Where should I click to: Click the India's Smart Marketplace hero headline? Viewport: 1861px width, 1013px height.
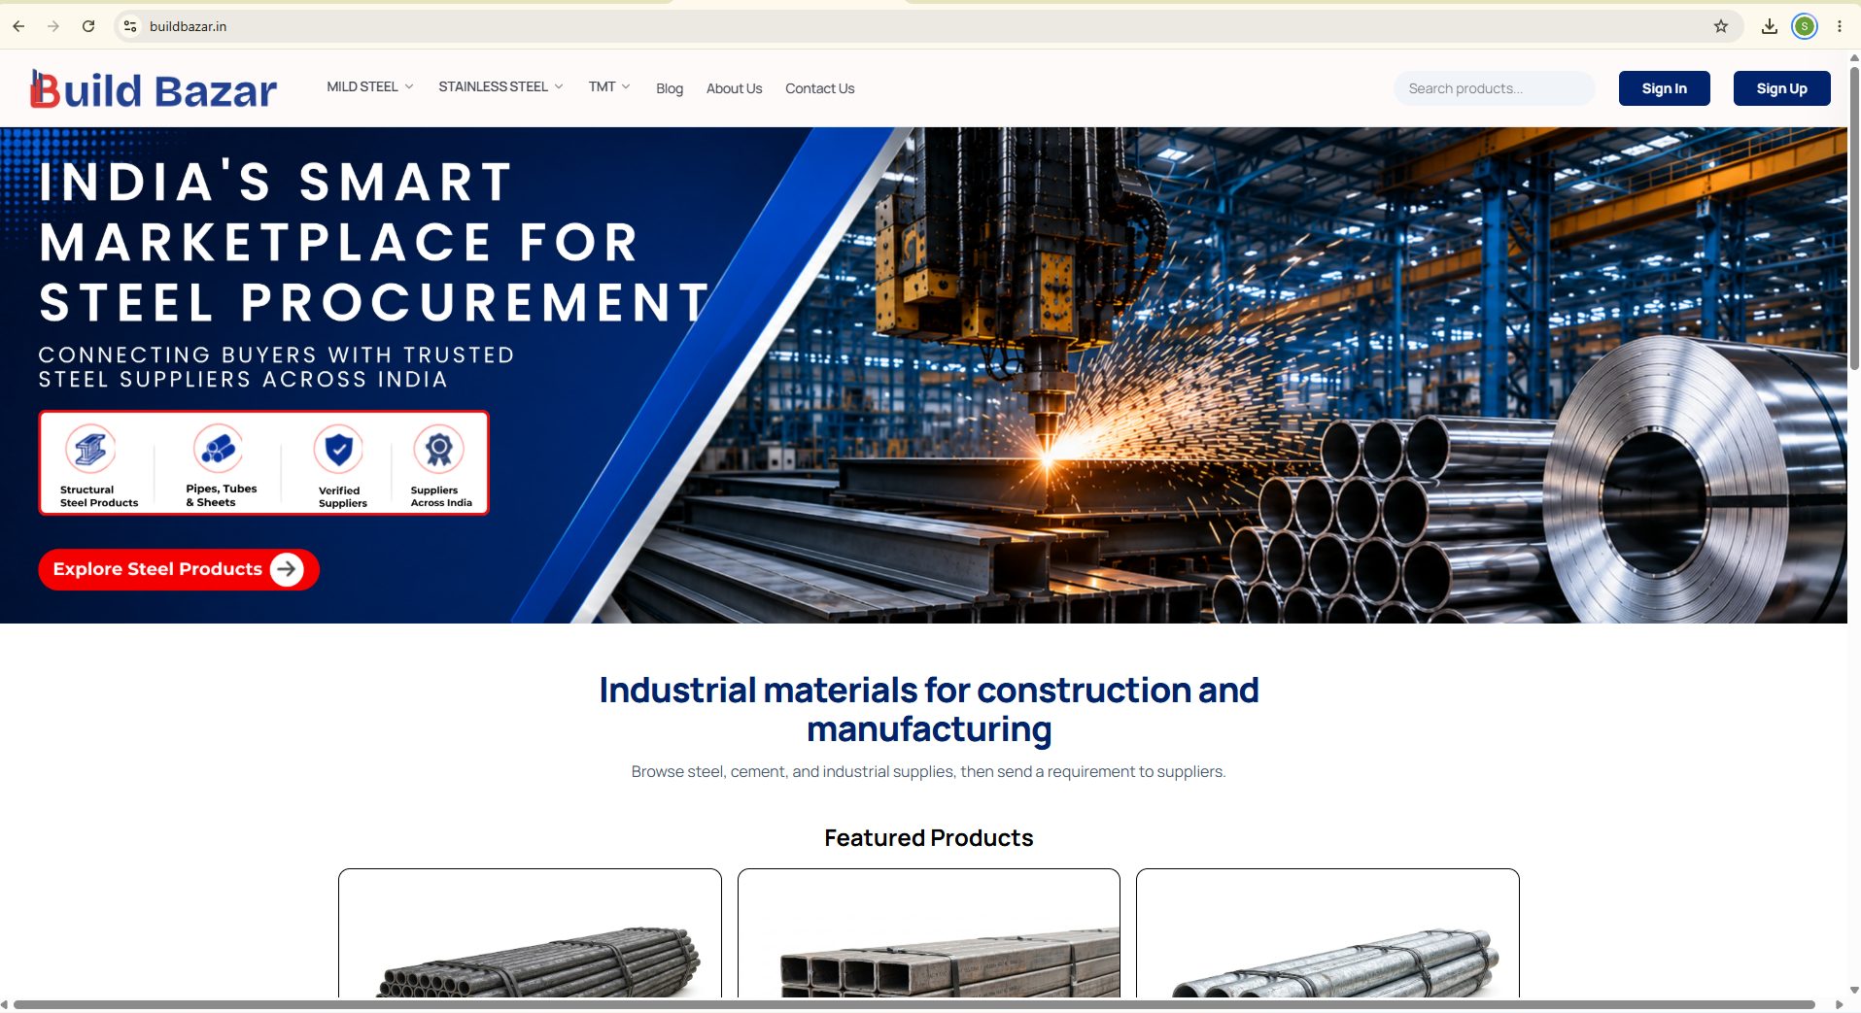374,242
